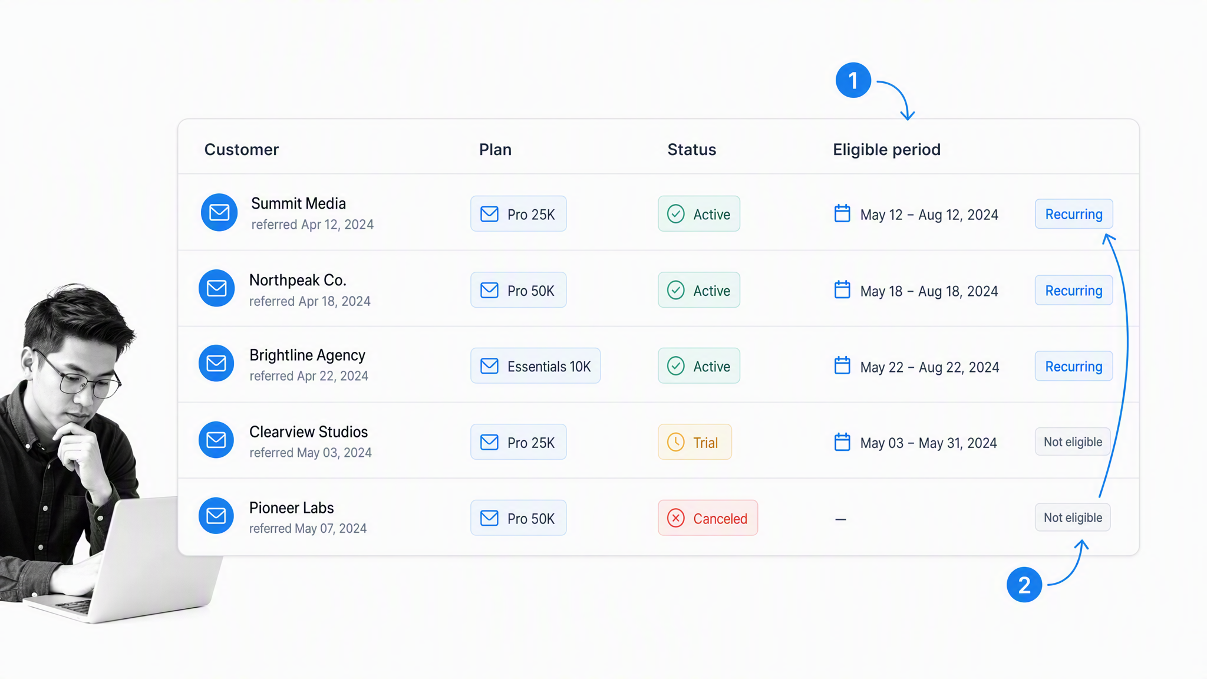Screen dimensions: 1207x679
Task: Click the Pro 25K plan badge for Summit Media
Action: [518, 213]
